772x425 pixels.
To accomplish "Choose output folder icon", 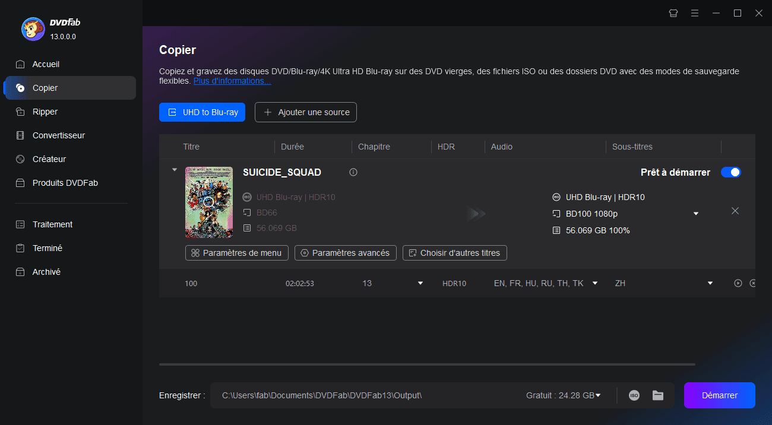I will [657, 395].
